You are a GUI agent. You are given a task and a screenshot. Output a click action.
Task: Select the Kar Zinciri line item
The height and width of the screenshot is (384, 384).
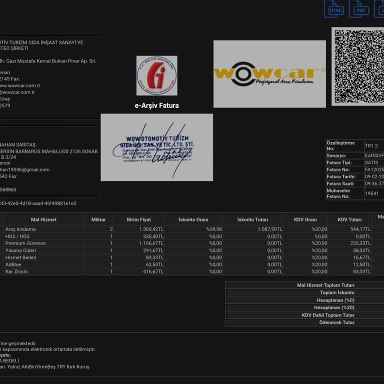click(16, 271)
